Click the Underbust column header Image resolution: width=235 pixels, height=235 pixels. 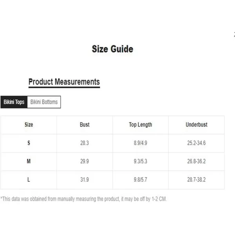click(x=197, y=125)
